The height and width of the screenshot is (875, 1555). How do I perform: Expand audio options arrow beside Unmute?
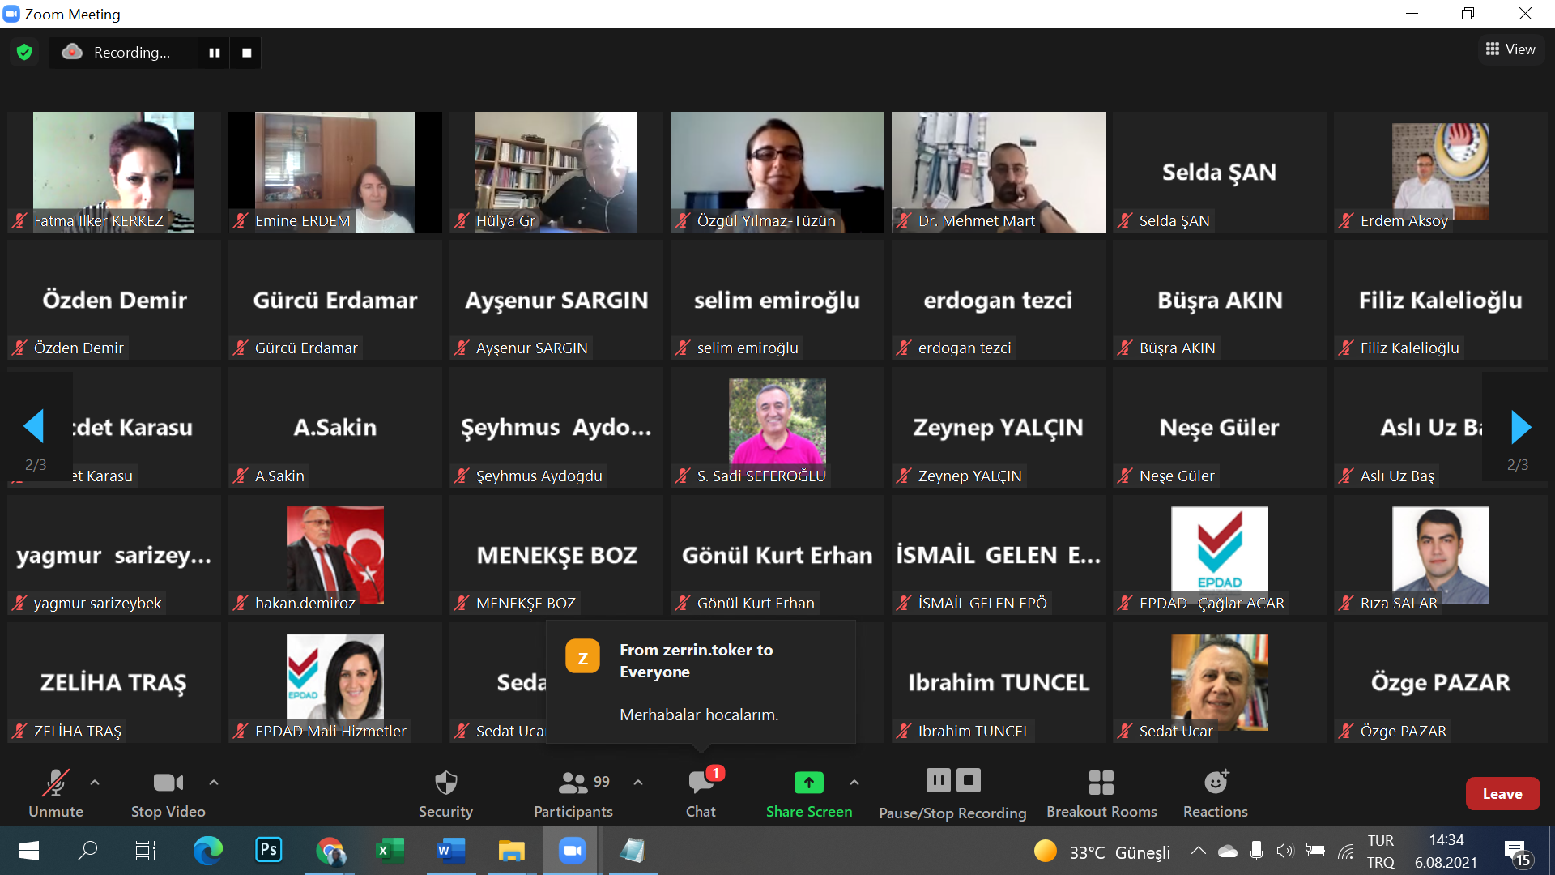tap(95, 783)
